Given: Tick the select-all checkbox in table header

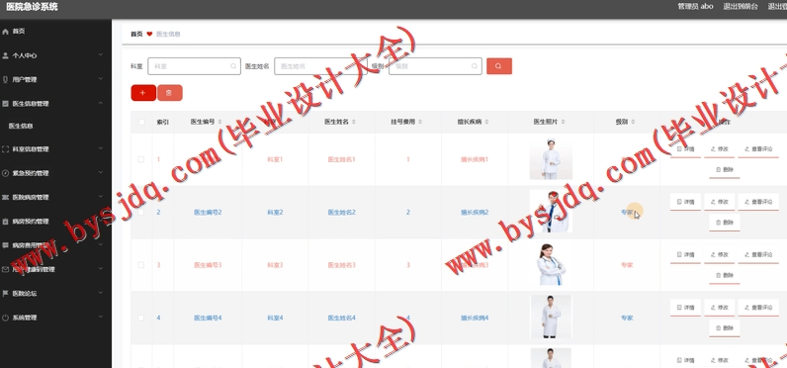Looking at the screenshot, I should [x=141, y=122].
